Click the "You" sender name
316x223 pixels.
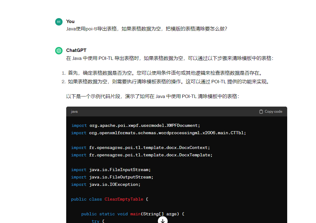70,22
